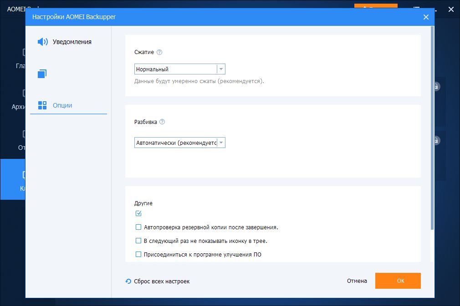
Task: Confirm settings with the OK button
Action: pyautogui.click(x=398, y=281)
